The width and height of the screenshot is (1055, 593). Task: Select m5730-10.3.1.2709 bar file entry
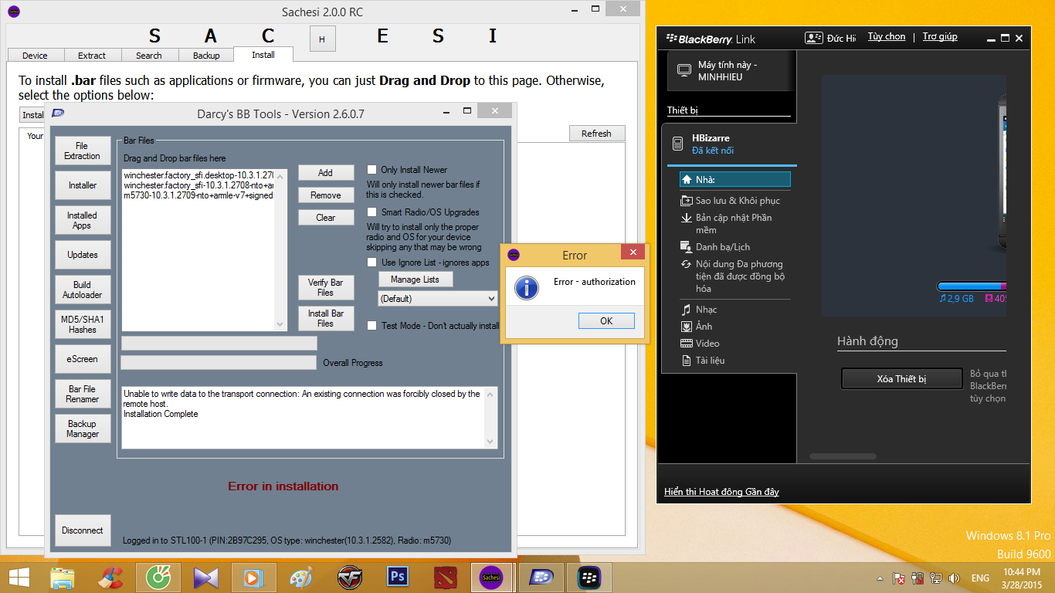(198, 195)
